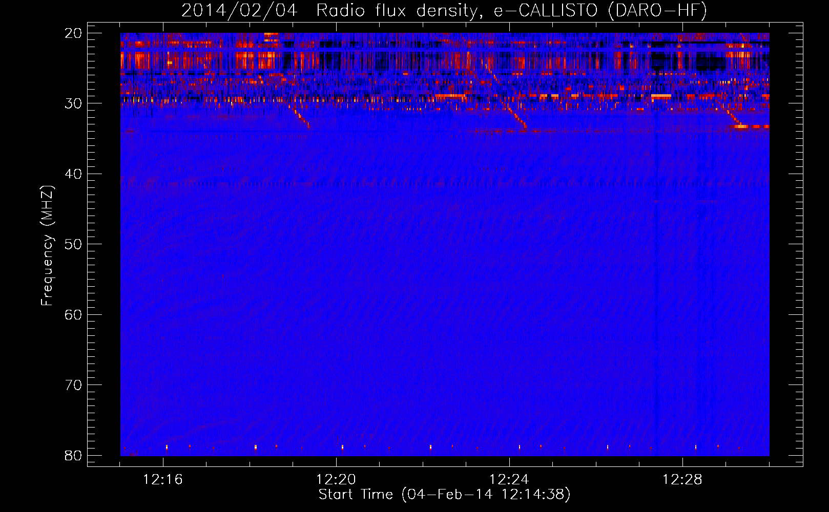Viewport: 829px width, 512px height.
Task: Click the 'Frequency (MHZ)' axis label
Action: tap(47, 246)
